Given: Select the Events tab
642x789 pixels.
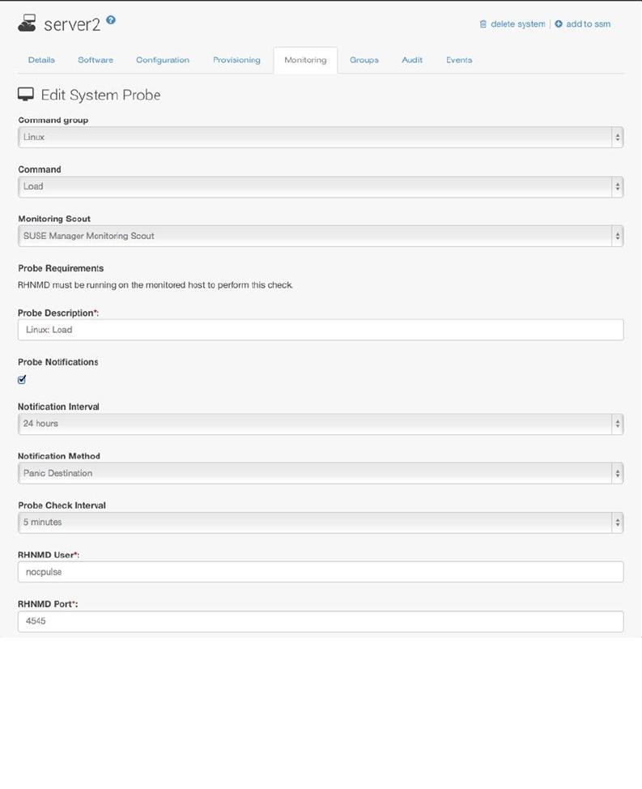Looking at the screenshot, I should (x=459, y=60).
